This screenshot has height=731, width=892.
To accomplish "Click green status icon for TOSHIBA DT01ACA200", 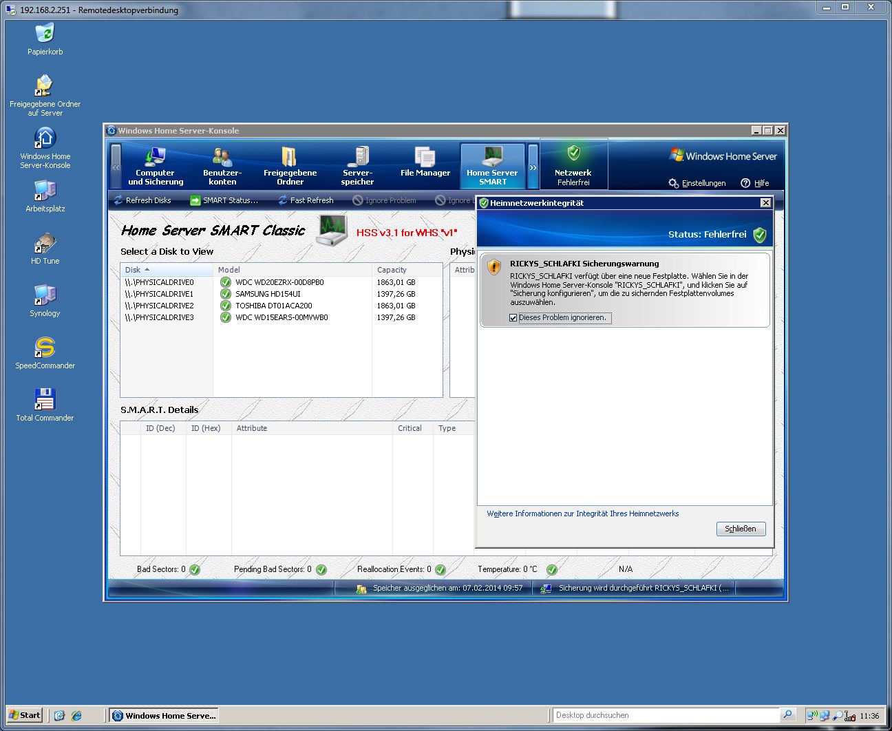I will coord(225,306).
